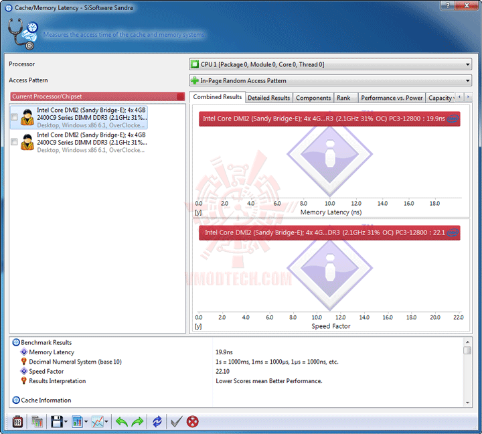
Task: Click the green forward arrow
Action: [137, 421]
